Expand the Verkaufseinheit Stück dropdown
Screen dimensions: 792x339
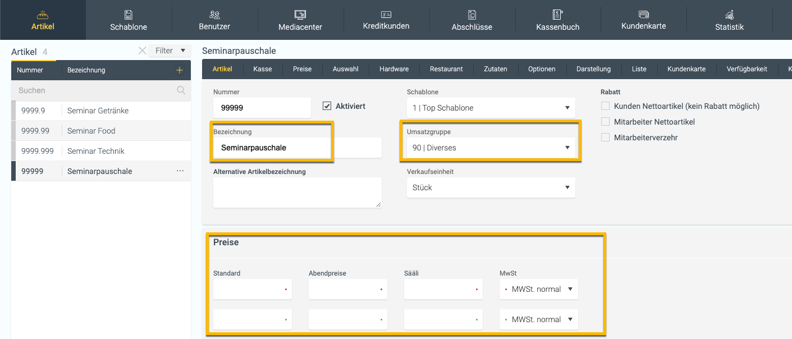coord(491,187)
